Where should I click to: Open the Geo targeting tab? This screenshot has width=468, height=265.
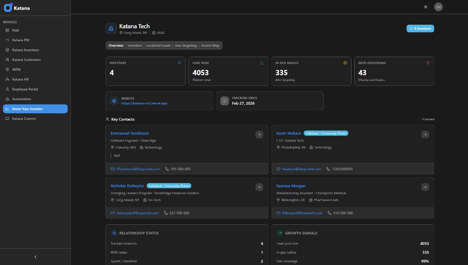pyautogui.click(x=186, y=46)
